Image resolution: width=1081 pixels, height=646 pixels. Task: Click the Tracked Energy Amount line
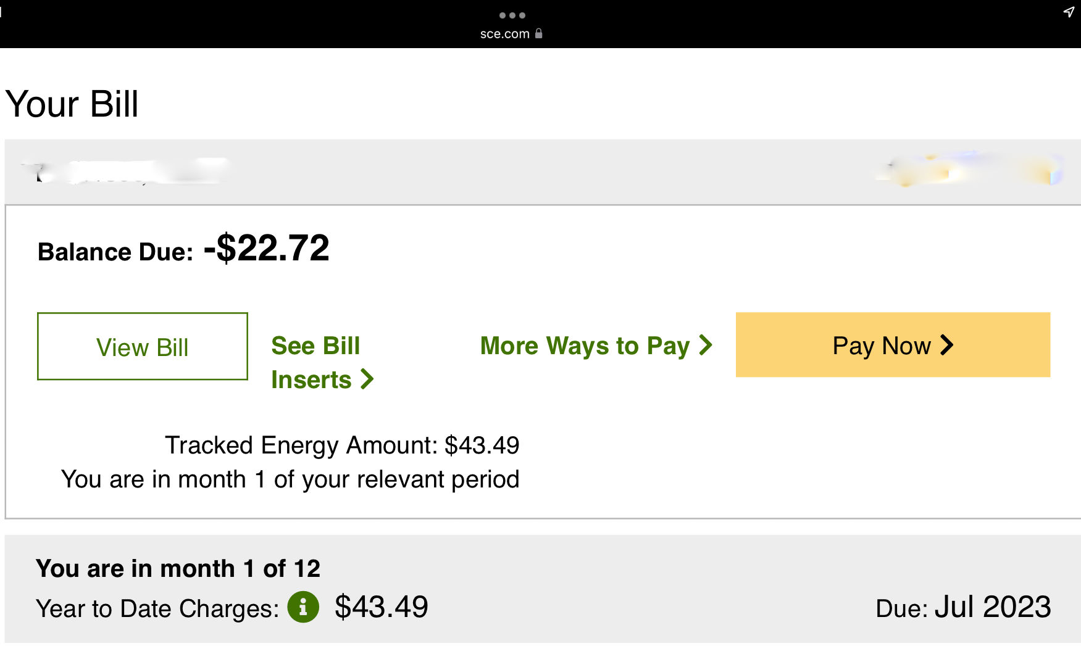pos(342,445)
